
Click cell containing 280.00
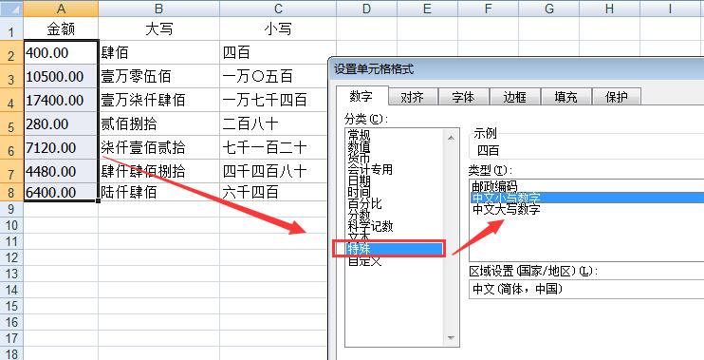[61, 124]
